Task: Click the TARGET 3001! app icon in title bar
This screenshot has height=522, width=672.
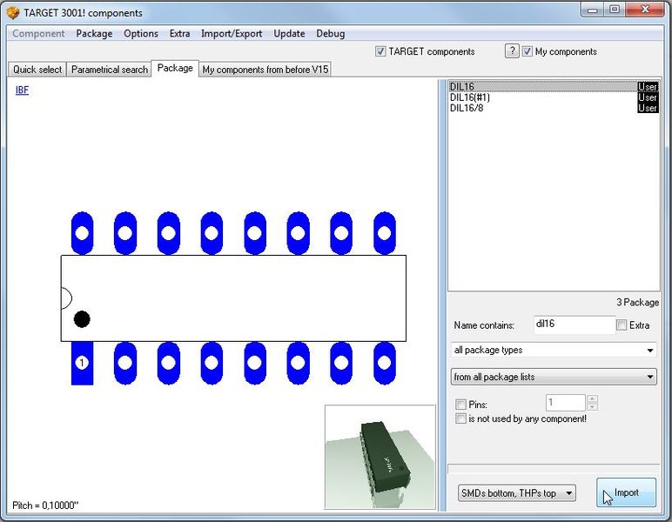Action: click(13, 12)
